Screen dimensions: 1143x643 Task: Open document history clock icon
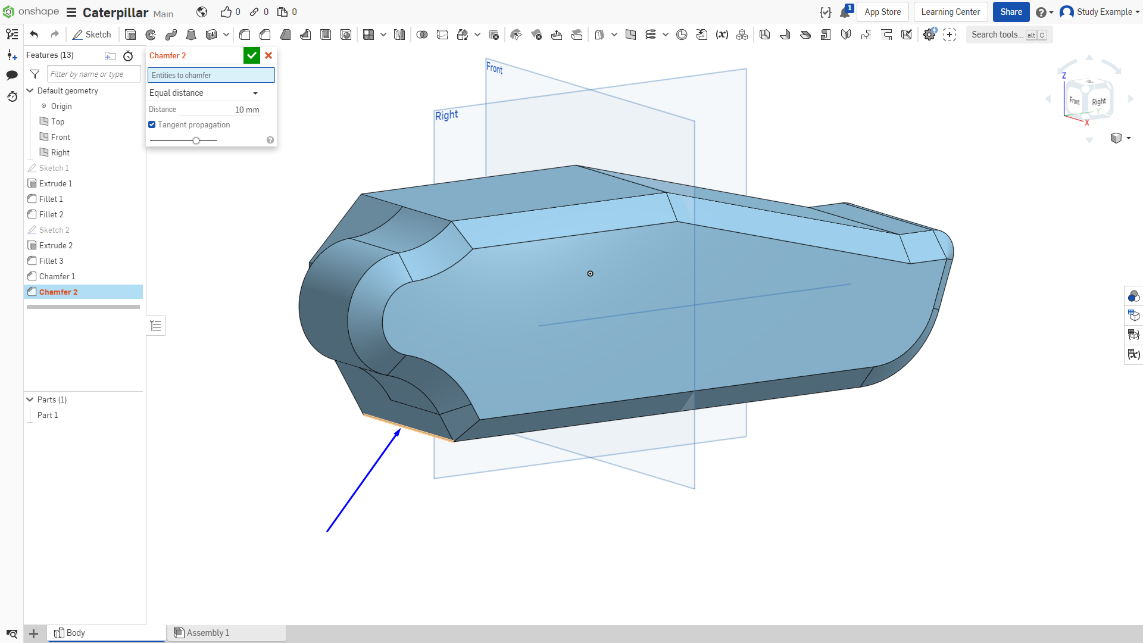pyautogui.click(x=12, y=96)
